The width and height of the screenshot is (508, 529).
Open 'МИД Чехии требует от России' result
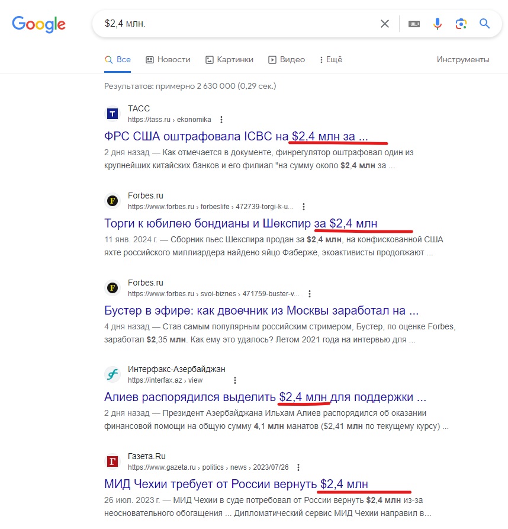tap(236, 484)
